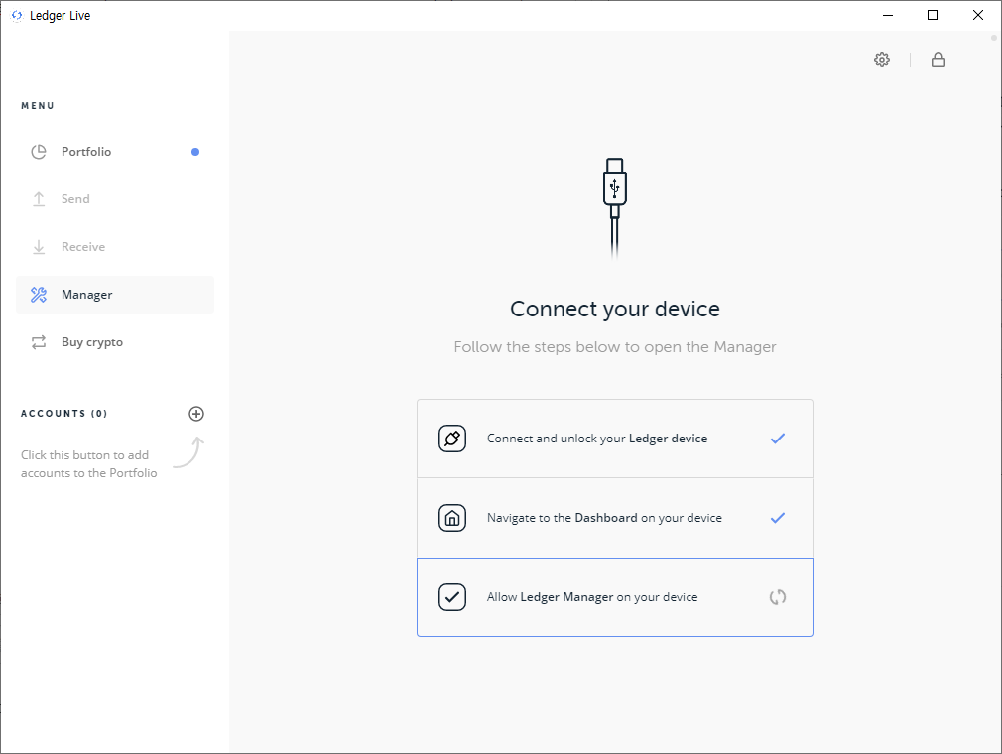Click the checkmark on Connect and unlock row
The image size is (1002, 754).
pyautogui.click(x=778, y=439)
